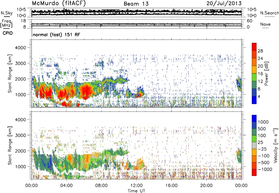Click the bottom red -1000 velocity swatch
Screen dimensions: 279x193
pos(254,172)
